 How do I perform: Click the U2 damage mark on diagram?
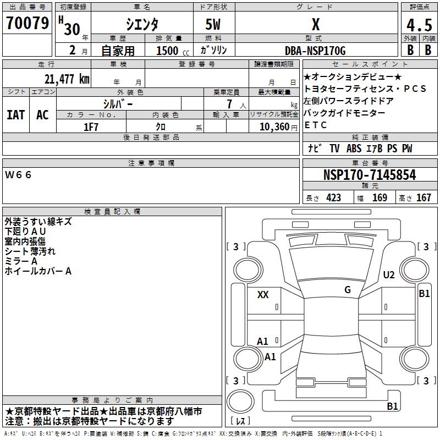pyautogui.click(x=389, y=274)
